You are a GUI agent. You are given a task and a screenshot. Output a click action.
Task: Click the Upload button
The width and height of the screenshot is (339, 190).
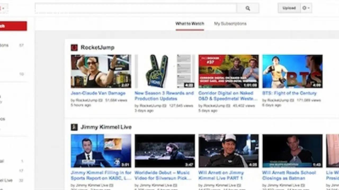point(289,8)
